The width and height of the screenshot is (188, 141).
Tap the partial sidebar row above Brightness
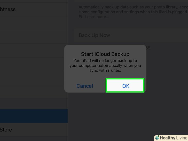34,1
